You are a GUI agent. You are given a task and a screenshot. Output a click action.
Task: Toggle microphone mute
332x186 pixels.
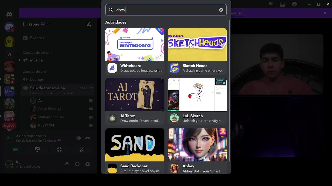[67, 164]
